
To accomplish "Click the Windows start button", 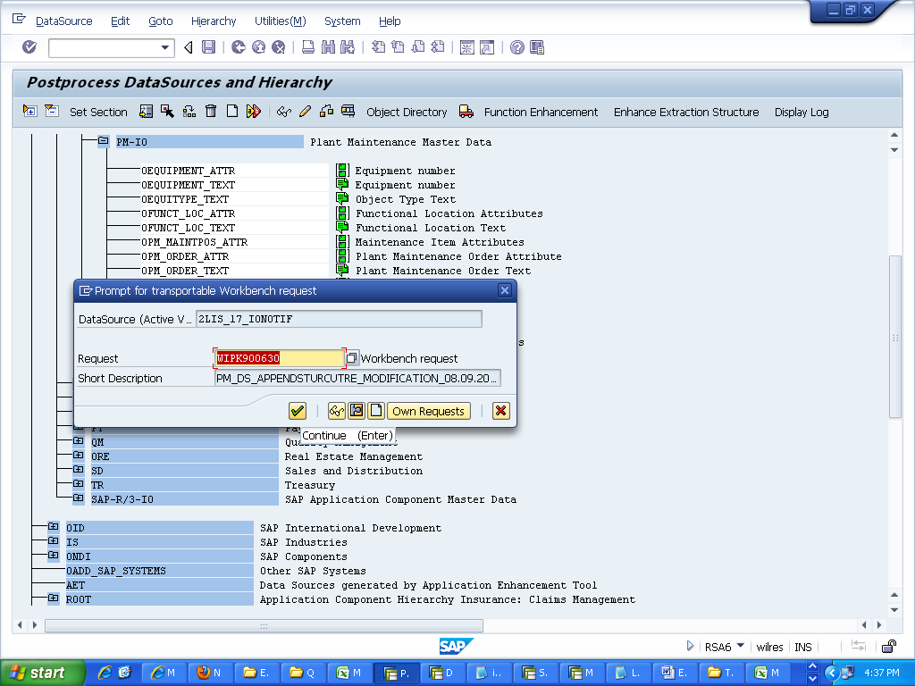I will 42,673.
